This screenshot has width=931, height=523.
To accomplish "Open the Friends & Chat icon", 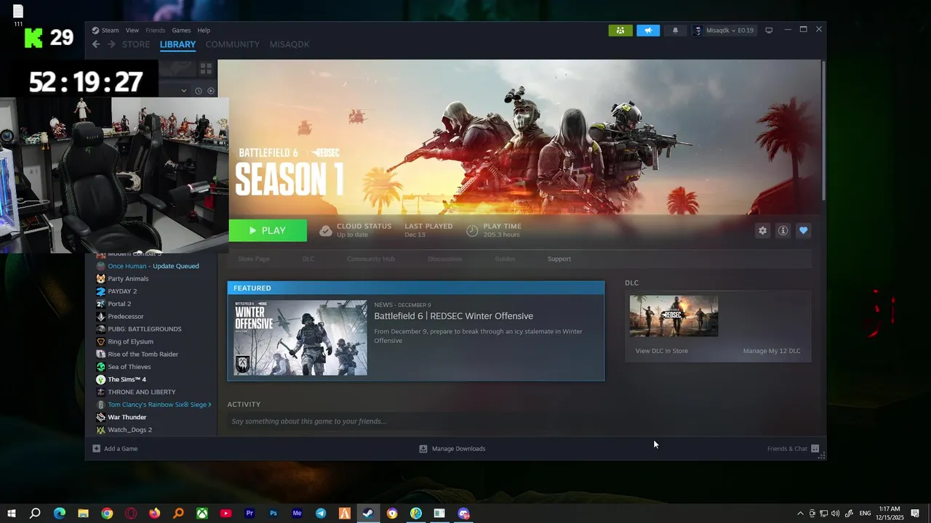I will tap(815, 448).
